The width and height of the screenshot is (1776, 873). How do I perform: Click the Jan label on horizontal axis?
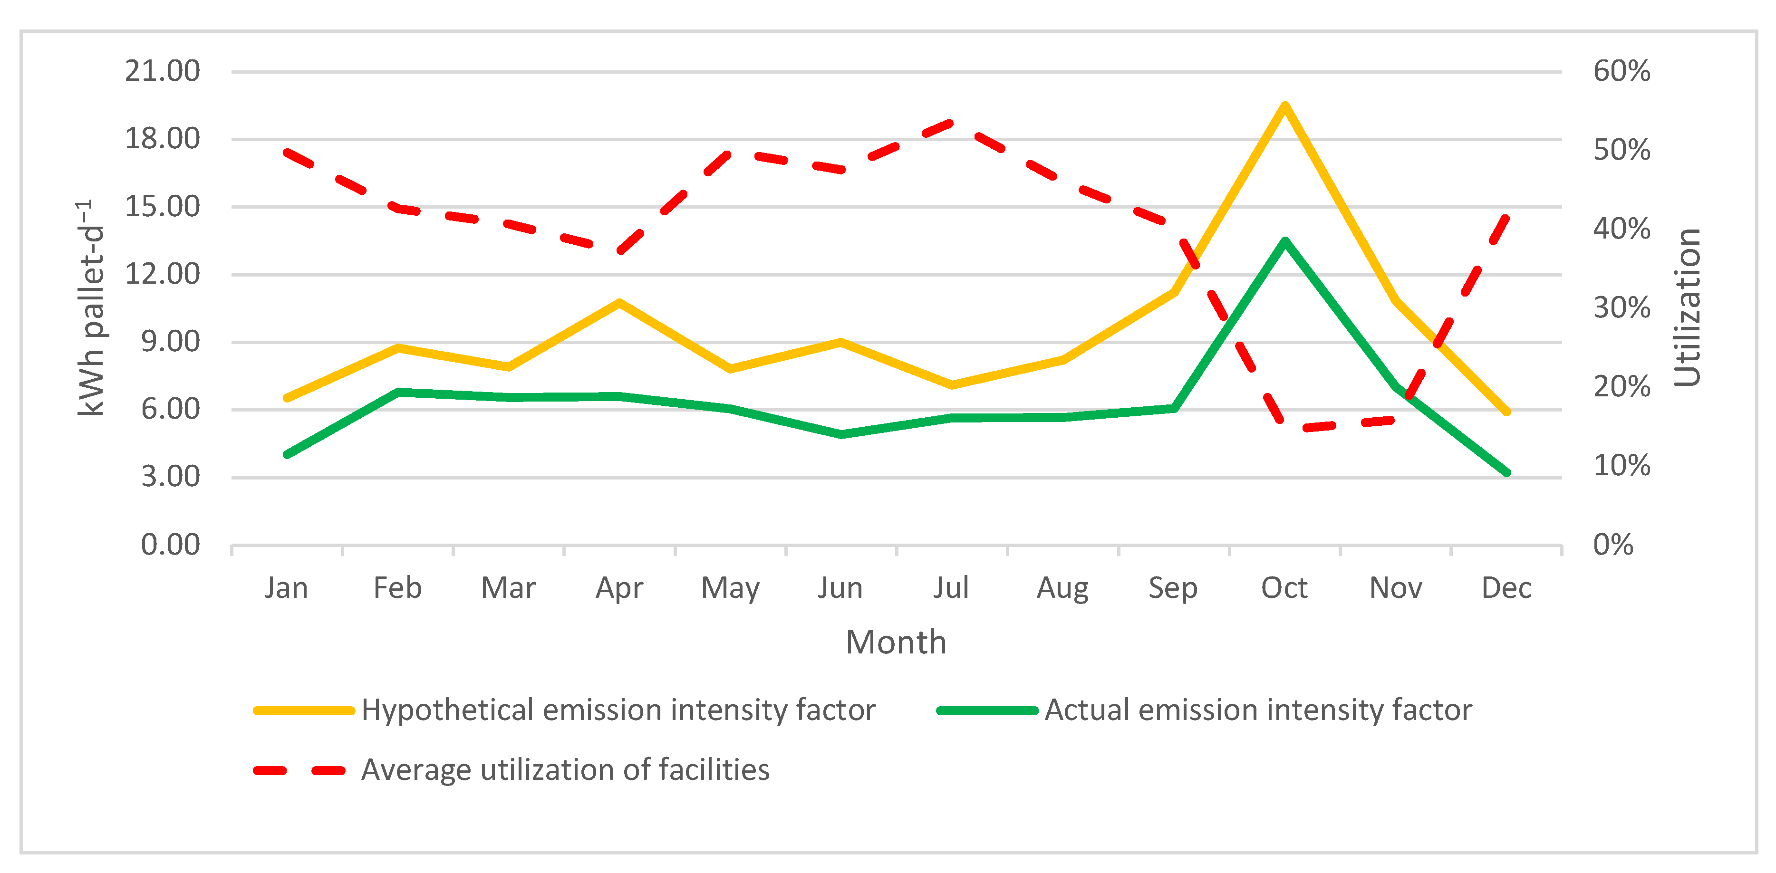click(286, 588)
